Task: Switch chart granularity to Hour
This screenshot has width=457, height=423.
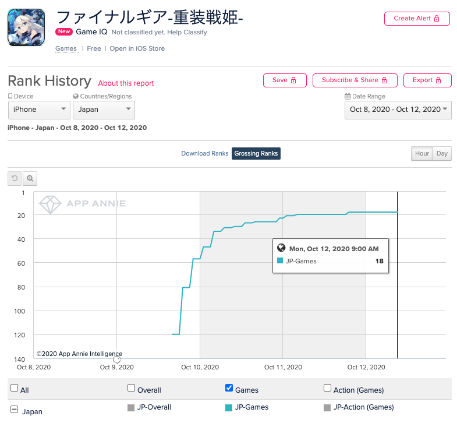Action: [421, 153]
